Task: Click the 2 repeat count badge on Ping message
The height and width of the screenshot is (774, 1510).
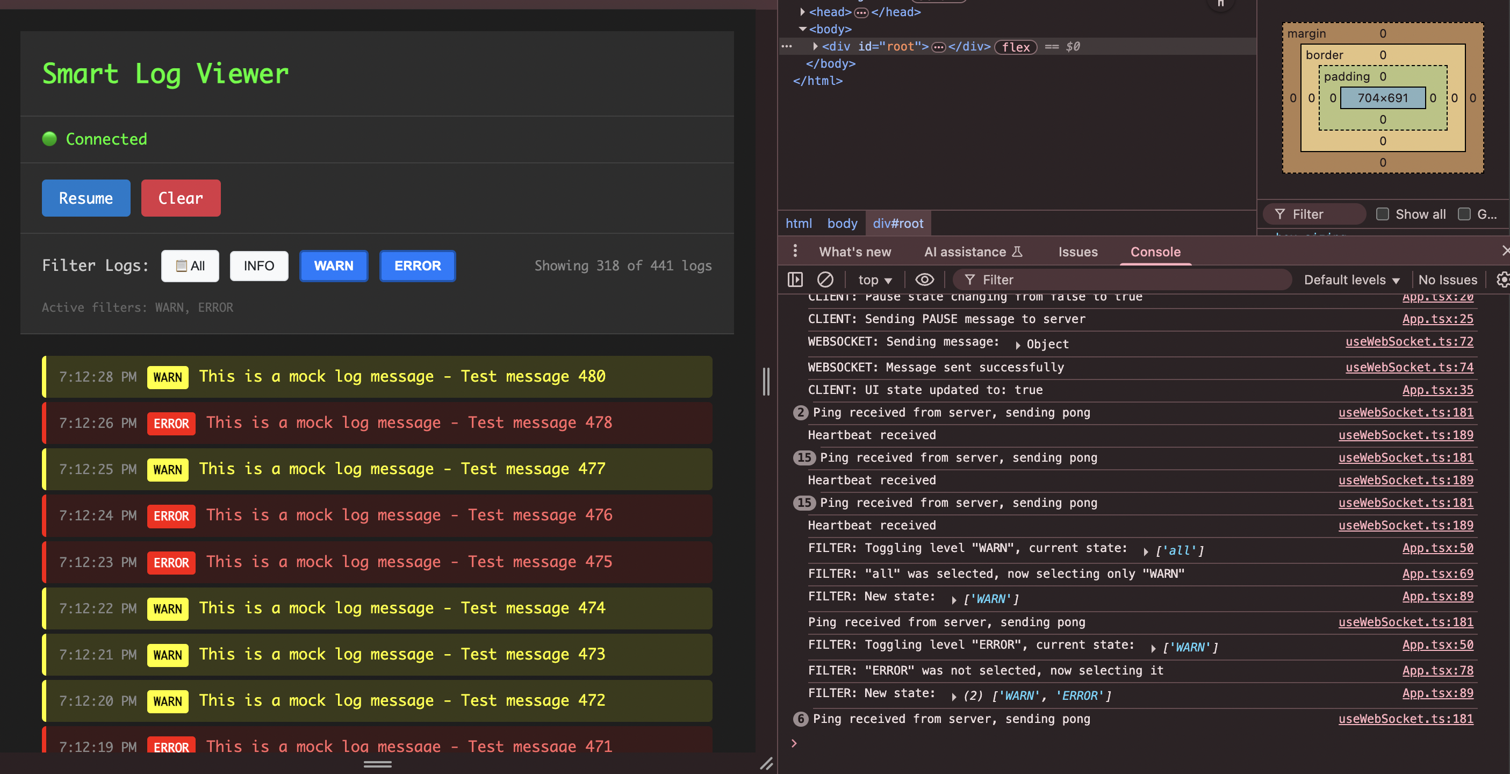Action: (801, 413)
